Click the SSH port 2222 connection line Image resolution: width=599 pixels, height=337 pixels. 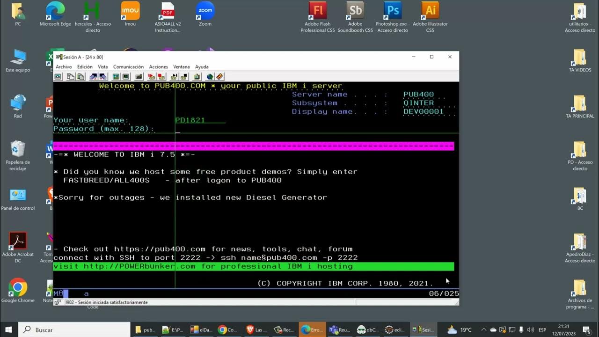[205, 257]
